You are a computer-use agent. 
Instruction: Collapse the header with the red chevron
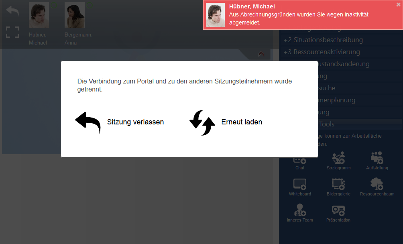(261, 54)
